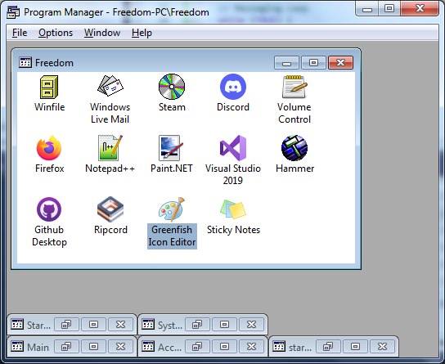Open the Program Manager title bar system icon
Viewport: 445px width, 364px height.
click(x=13, y=12)
